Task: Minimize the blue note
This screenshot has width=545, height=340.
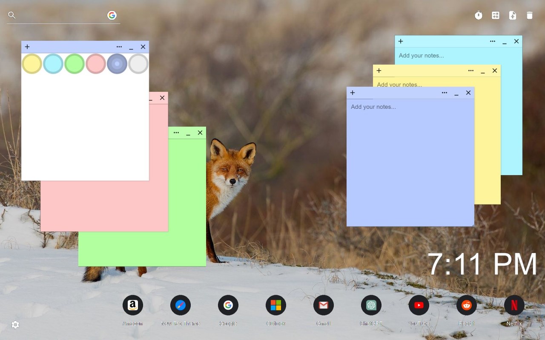Action: [x=456, y=93]
